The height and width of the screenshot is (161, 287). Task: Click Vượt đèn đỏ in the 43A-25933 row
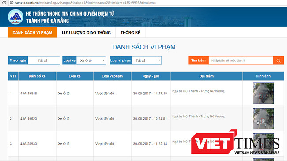click(x=105, y=144)
